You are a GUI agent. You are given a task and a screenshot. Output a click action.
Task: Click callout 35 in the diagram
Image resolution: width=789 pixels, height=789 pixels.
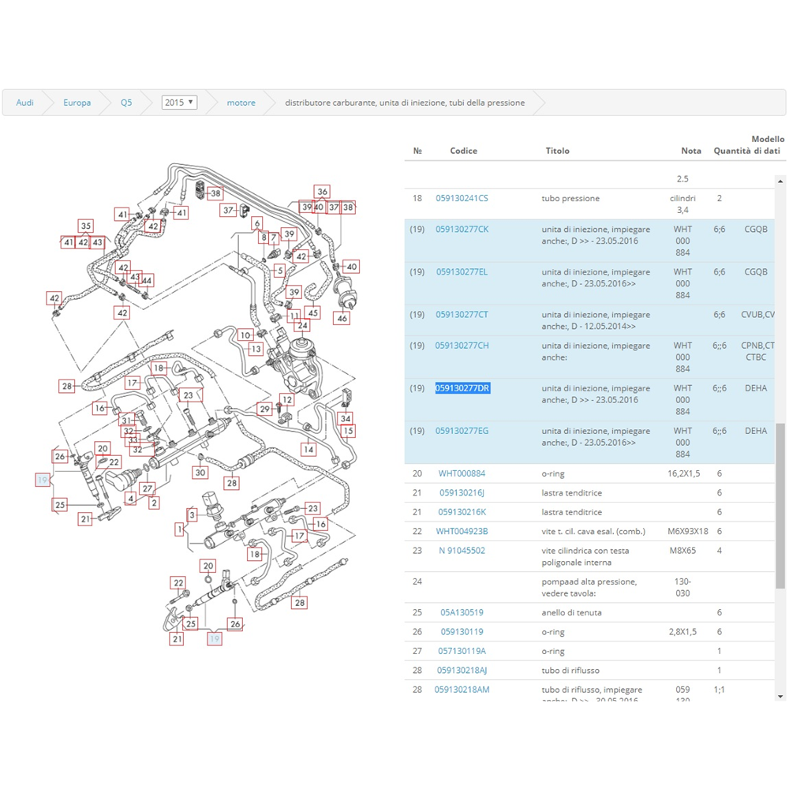click(85, 226)
